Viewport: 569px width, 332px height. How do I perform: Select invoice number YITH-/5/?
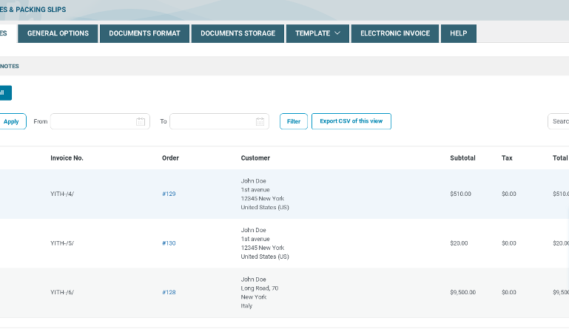pyautogui.click(x=62, y=243)
